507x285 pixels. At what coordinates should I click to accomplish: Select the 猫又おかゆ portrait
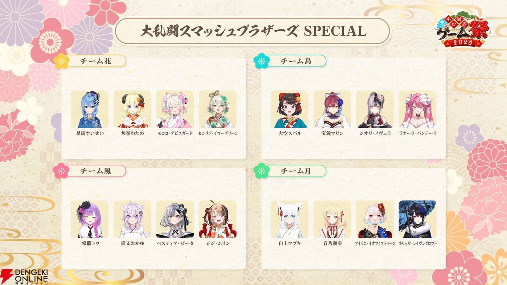(132, 219)
